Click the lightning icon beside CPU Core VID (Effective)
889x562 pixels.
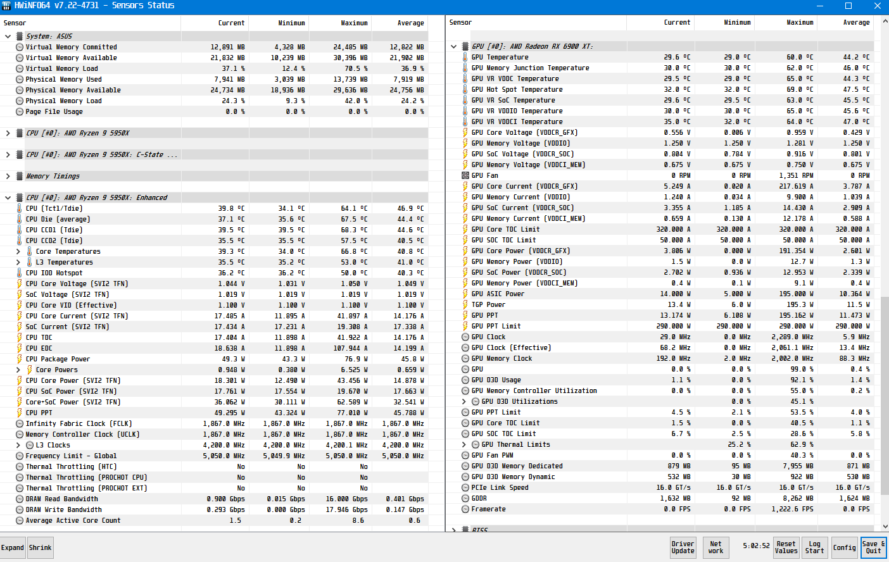[20, 305]
